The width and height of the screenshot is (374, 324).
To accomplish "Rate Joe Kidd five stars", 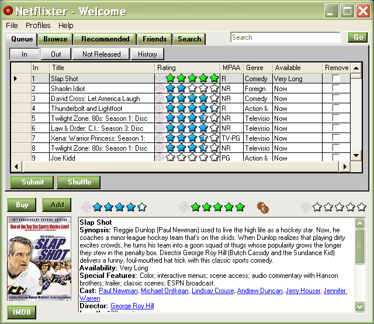I will 214,158.
